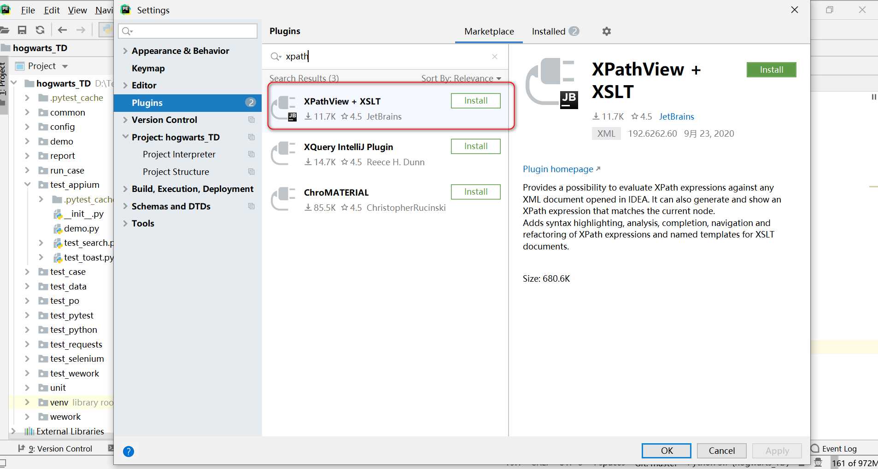Click the large XPathView plugin logo in details
This screenshot has height=469, width=878.
coord(552,83)
